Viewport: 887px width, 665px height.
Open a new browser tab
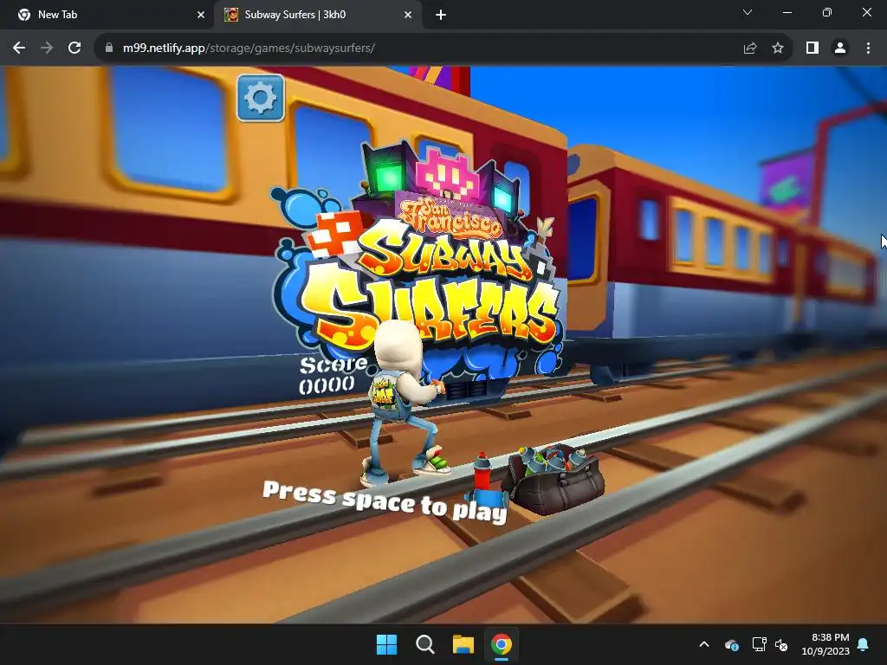click(441, 16)
